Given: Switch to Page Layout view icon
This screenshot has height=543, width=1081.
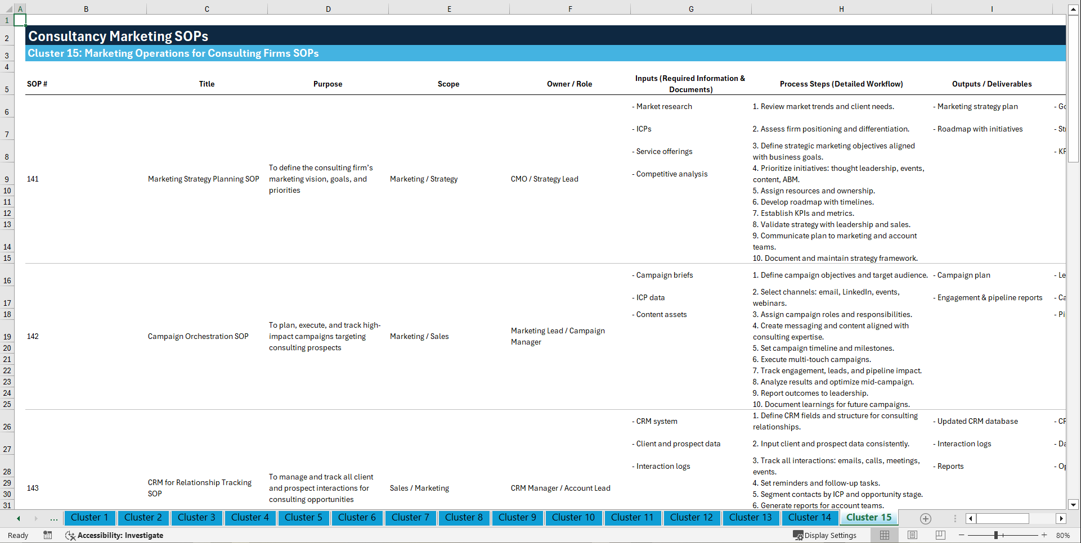Looking at the screenshot, I should point(912,535).
